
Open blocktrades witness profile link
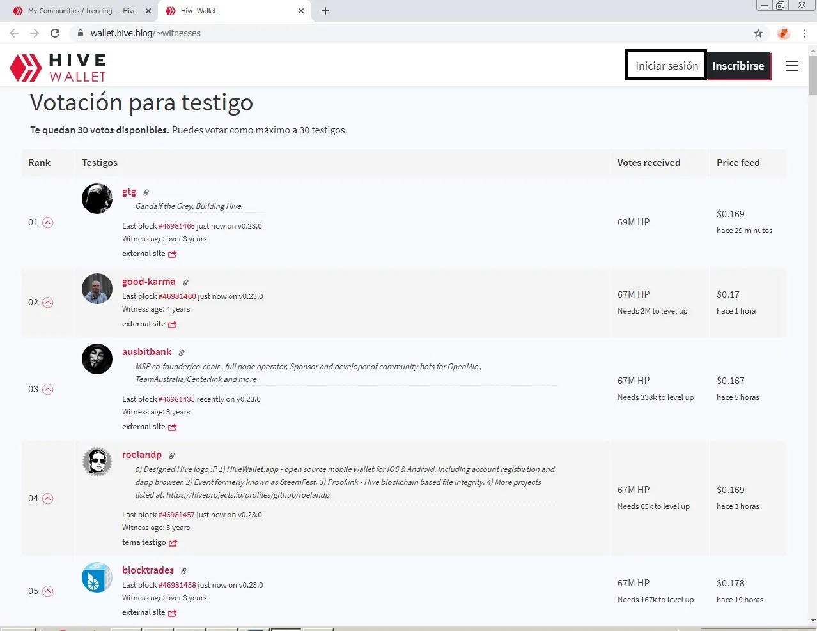click(x=148, y=570)
